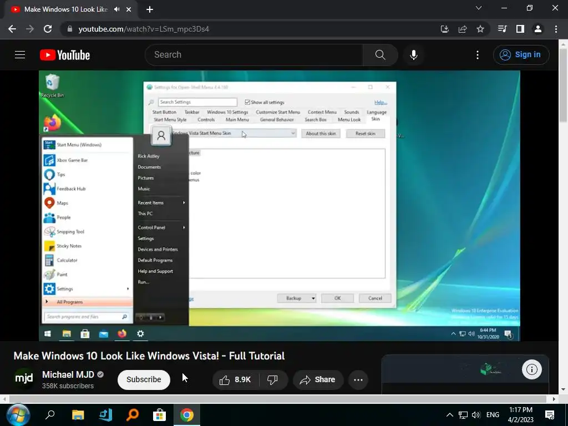
Task: Click Chrome icon in the taskbar
Action: pos(186,415)
